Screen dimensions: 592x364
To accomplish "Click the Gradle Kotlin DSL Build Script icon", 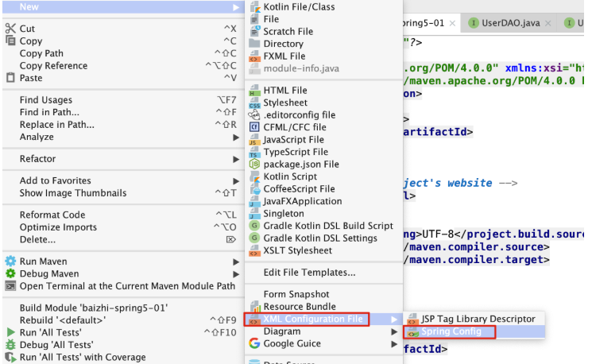I will (x=255, y=226).
